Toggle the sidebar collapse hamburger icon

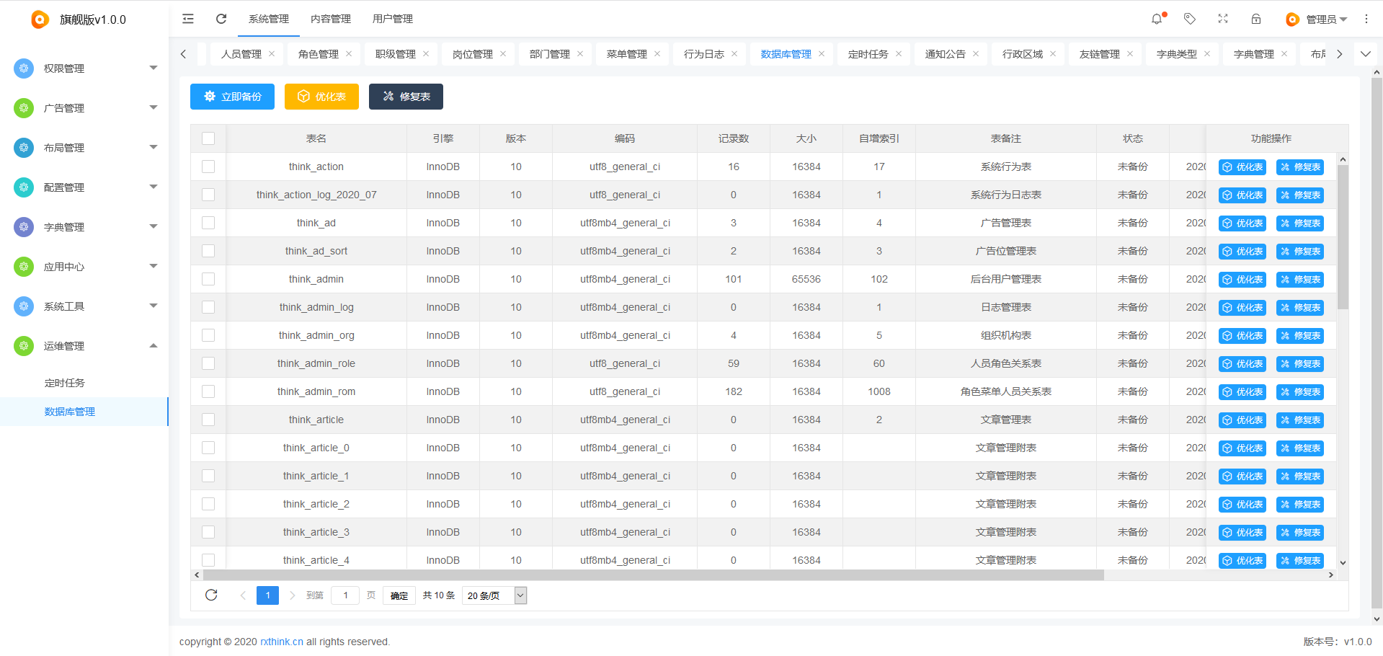tap(188, 19)
